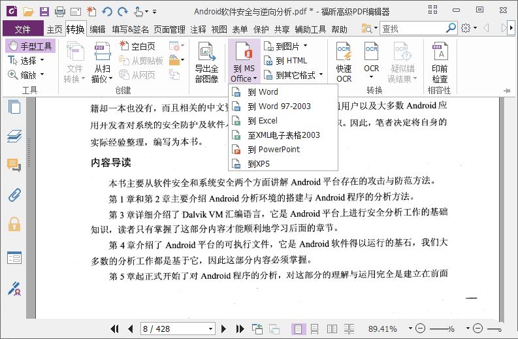Toggle the Hand tool (手型工具)

tap(31, 46)
